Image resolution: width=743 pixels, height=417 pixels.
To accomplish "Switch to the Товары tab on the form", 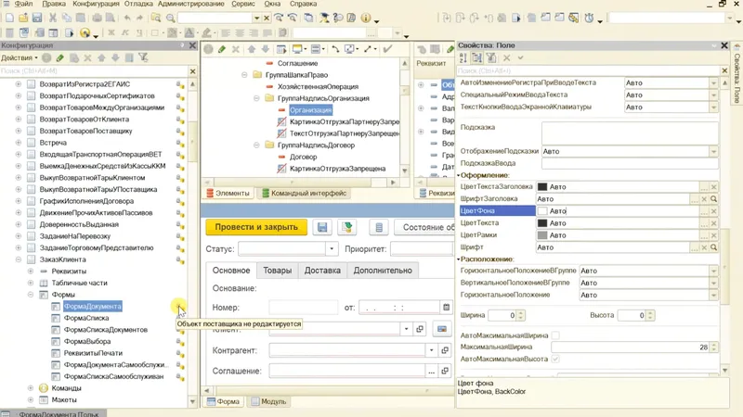I will click(x=277, y=271).
